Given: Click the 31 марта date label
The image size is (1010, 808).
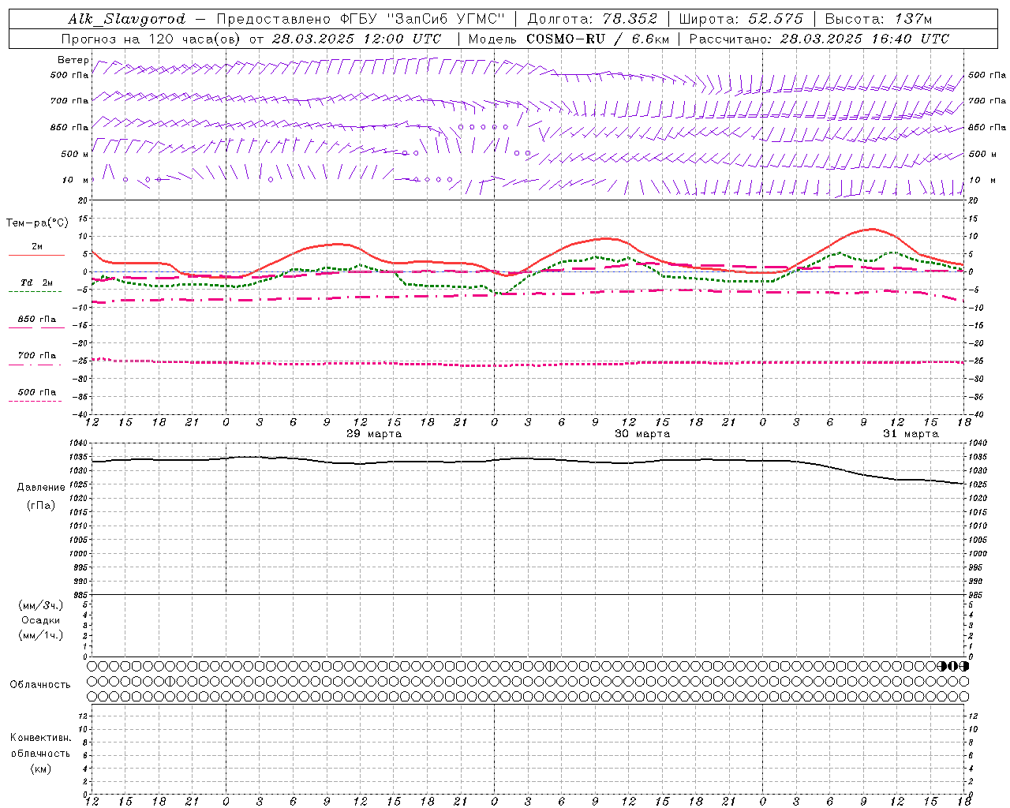Looking at the screenshot, I should tap(911, 434).
